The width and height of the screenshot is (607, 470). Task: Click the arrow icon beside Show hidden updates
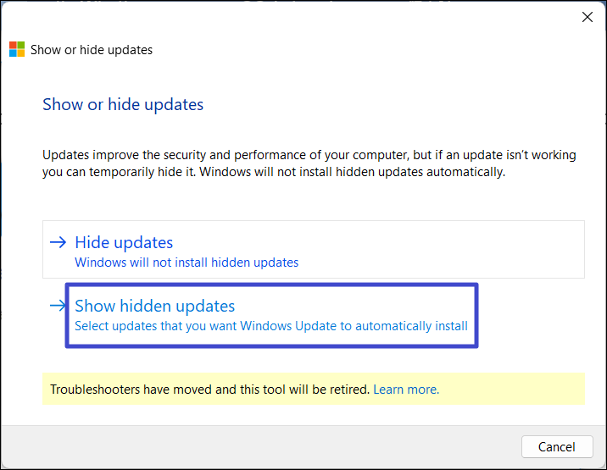tap(58, 306)
